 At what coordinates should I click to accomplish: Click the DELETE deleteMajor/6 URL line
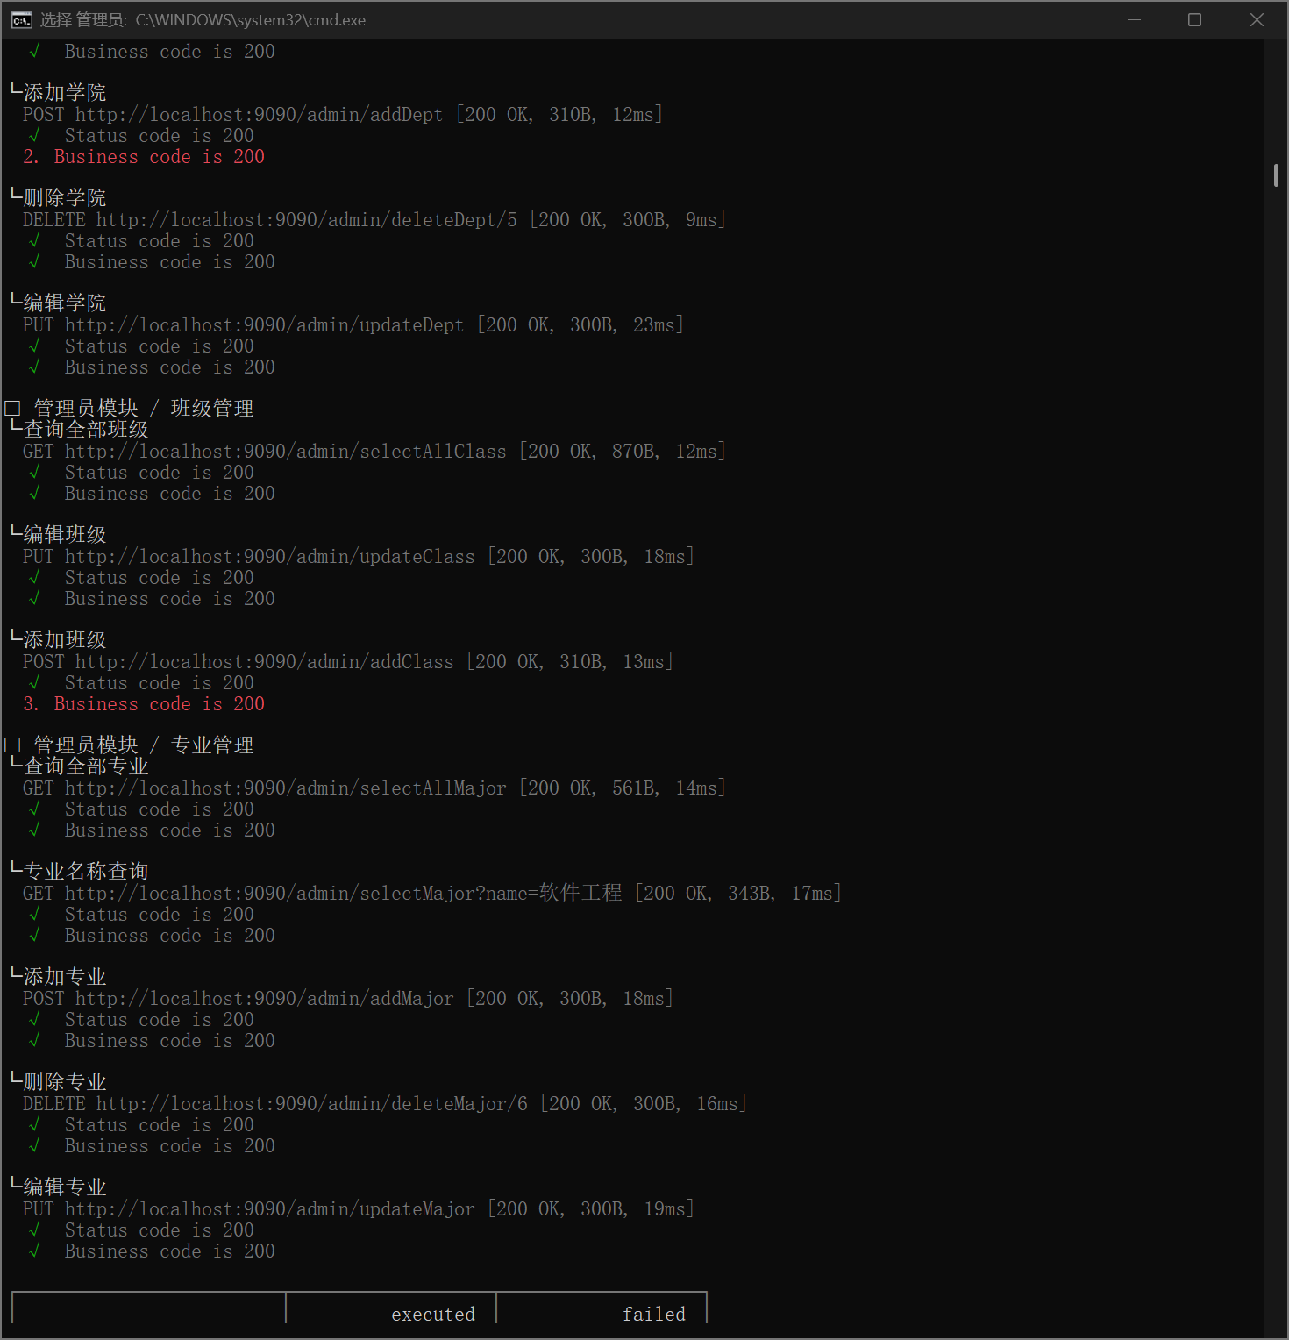385,1104
